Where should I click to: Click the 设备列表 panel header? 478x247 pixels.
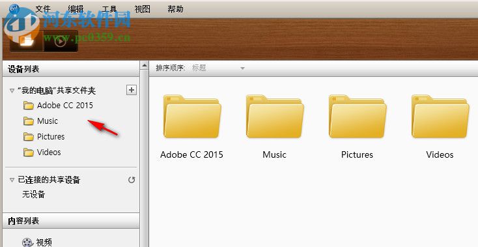(71, 69)
